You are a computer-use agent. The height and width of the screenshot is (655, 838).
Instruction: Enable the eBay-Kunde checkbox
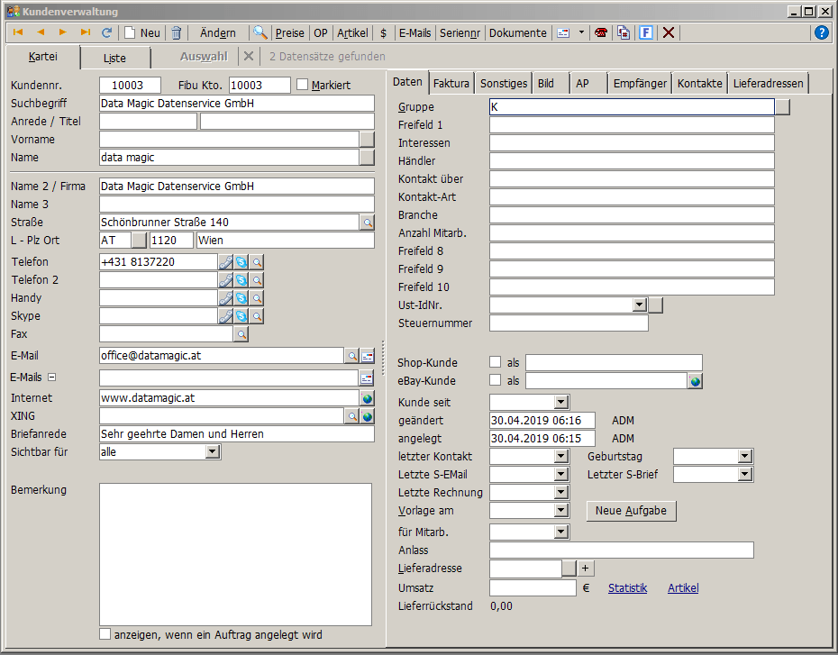[495, 380]
